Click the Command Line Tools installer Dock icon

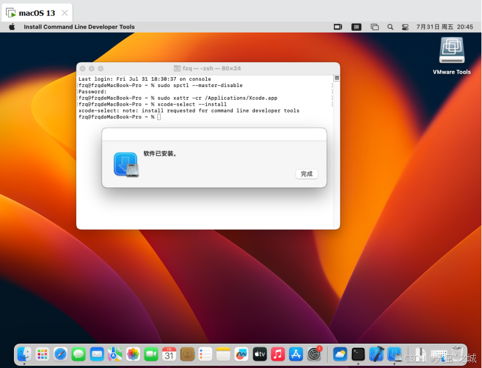(x=395, y=354)
